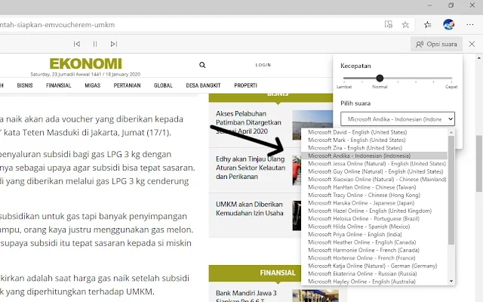Viewport: 483px width, 302px height.
Task: Select Microsoft Heloisa Online Portuguese (Brazil)
Action: click(x=374, y=218)
